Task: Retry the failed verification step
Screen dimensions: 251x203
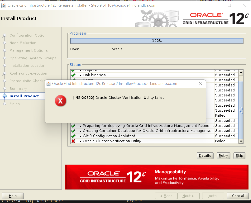Action: [223, 156]
